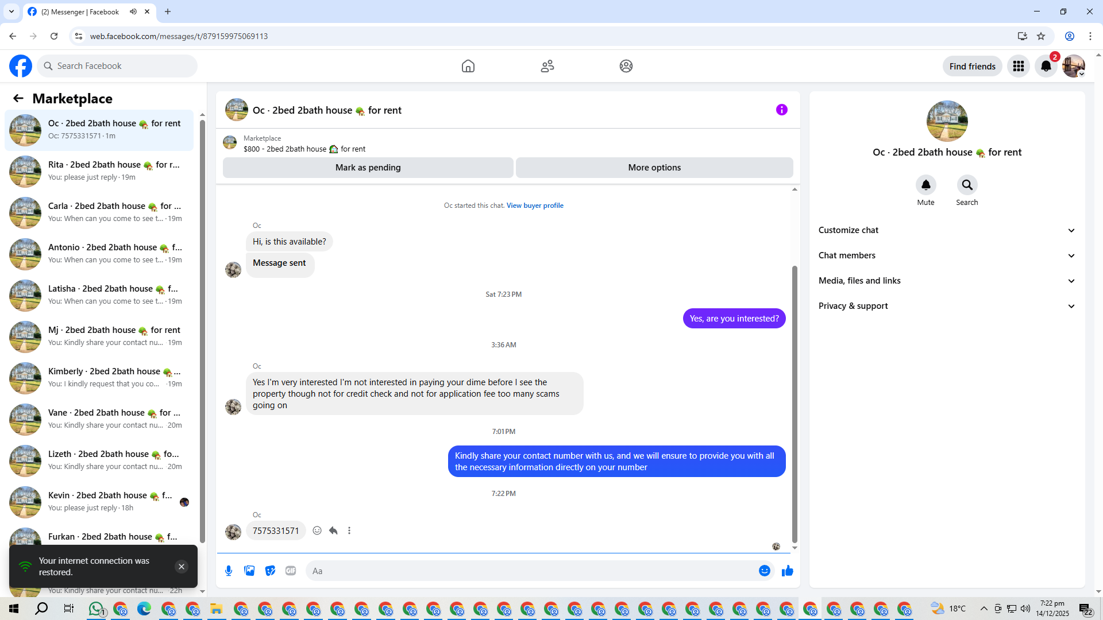React to the 7575331571 message
The width and height of the screenshot is (1103, 620).
[x=317, y=530]
